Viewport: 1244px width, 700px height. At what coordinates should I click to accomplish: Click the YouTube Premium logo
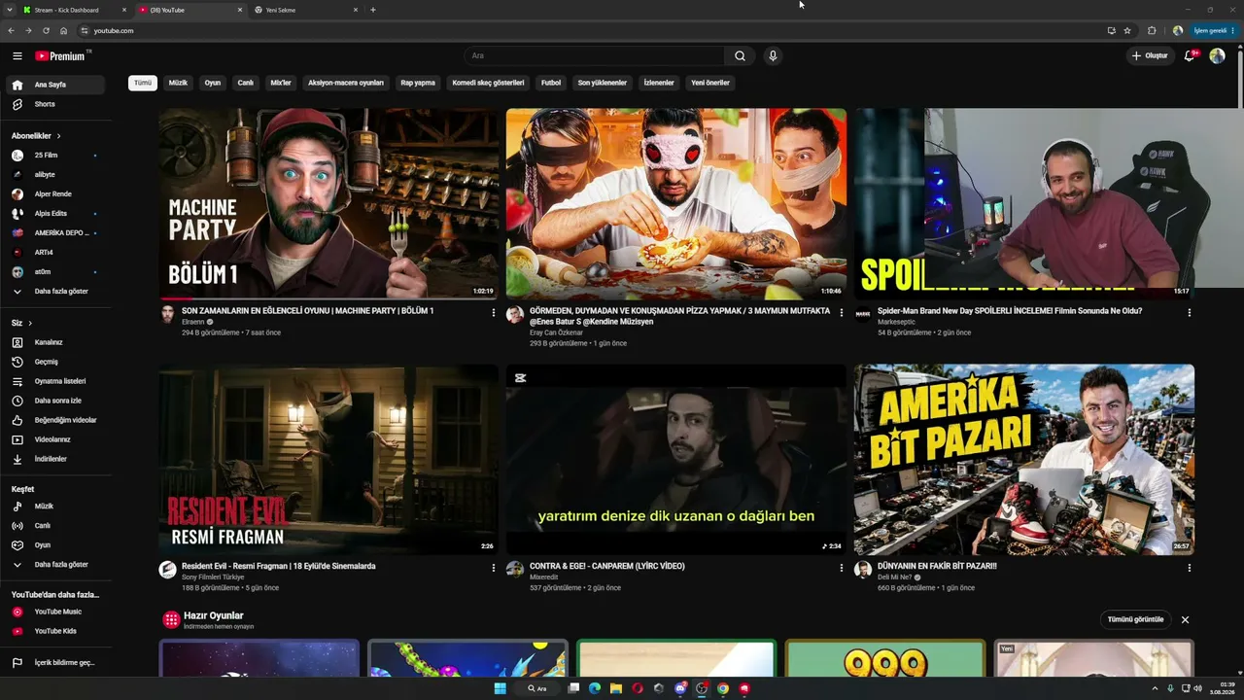tap(60, 56)
